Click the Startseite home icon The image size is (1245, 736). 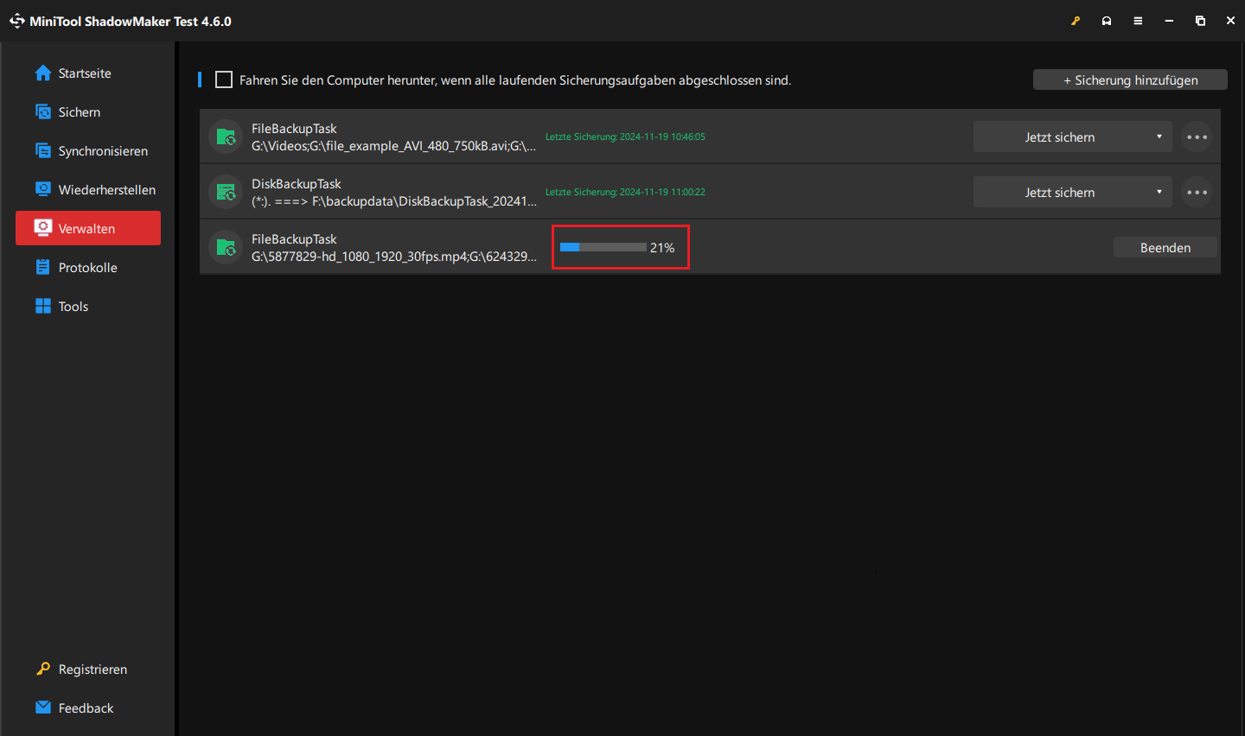click(43, 73)
